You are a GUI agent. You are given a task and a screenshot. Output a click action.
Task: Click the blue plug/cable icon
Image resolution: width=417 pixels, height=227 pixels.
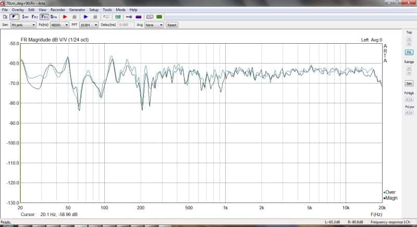click(129, 17)
